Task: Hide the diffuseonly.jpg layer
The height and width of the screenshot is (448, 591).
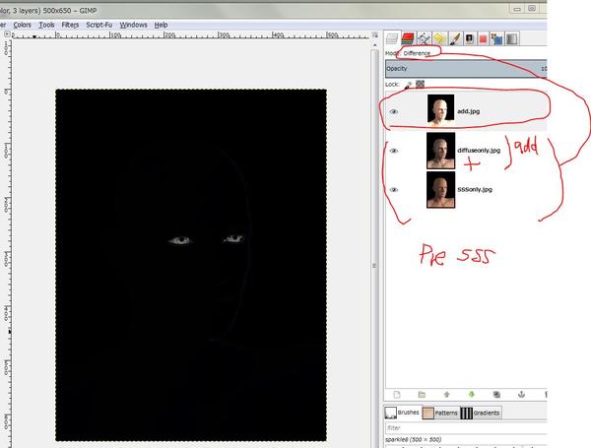Action: (x=394, y=151)
